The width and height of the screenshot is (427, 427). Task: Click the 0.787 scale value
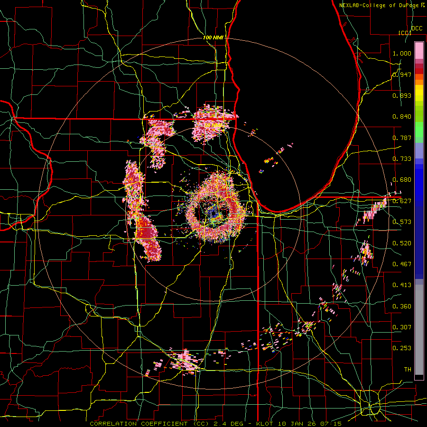pos(402,138)
